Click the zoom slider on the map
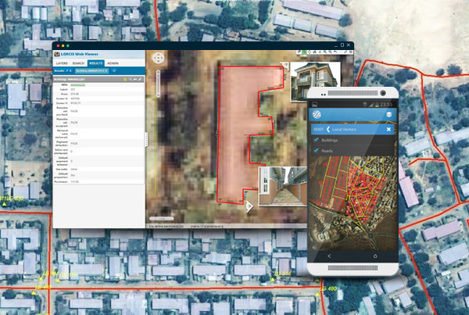The height and width of the screenshot is (315, 469). [x=158, y=84]
